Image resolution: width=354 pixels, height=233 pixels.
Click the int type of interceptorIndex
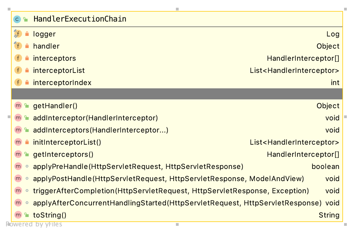[335, 83]
